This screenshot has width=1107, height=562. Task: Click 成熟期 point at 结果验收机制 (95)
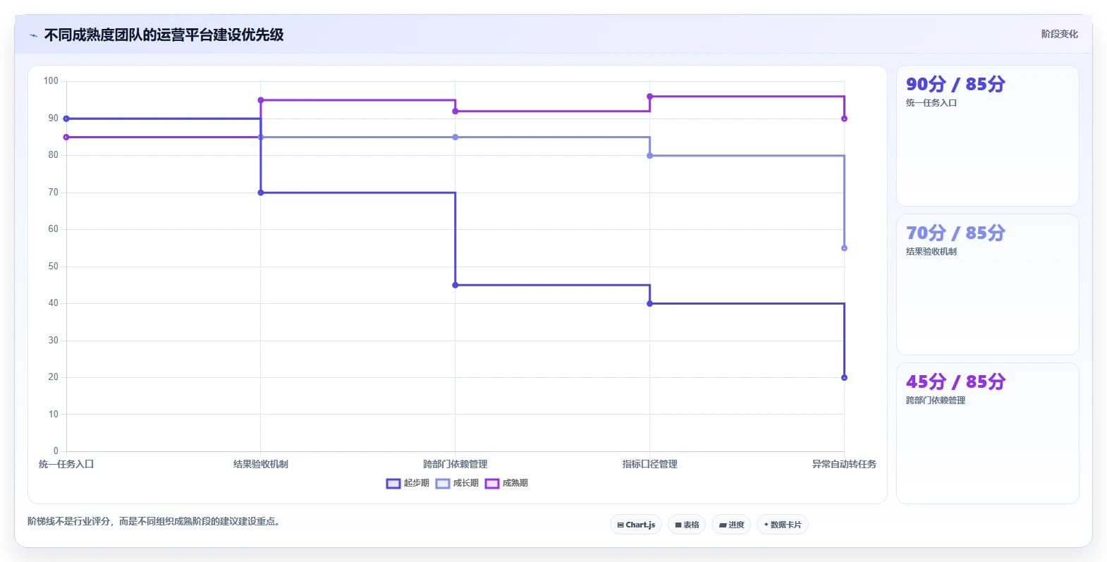point(261,100)
